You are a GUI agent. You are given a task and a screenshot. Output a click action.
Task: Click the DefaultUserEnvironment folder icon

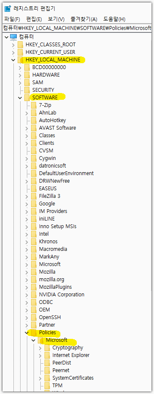coord(34,173)
